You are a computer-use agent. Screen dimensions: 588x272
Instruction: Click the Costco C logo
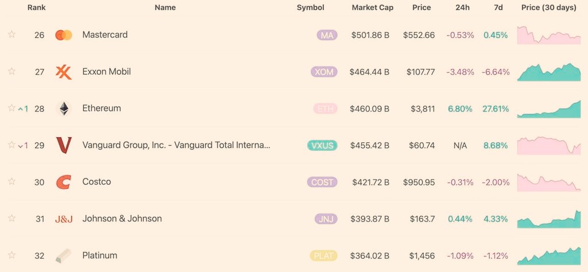click(63, 182)
